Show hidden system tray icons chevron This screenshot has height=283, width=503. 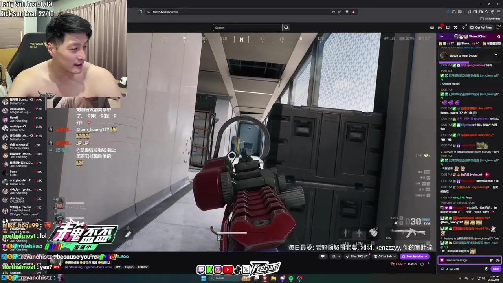(x=460, y=278)
